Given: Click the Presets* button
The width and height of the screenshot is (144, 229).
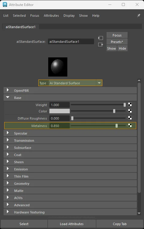Looking at the screenshot, I should click(x=117, y=42).
